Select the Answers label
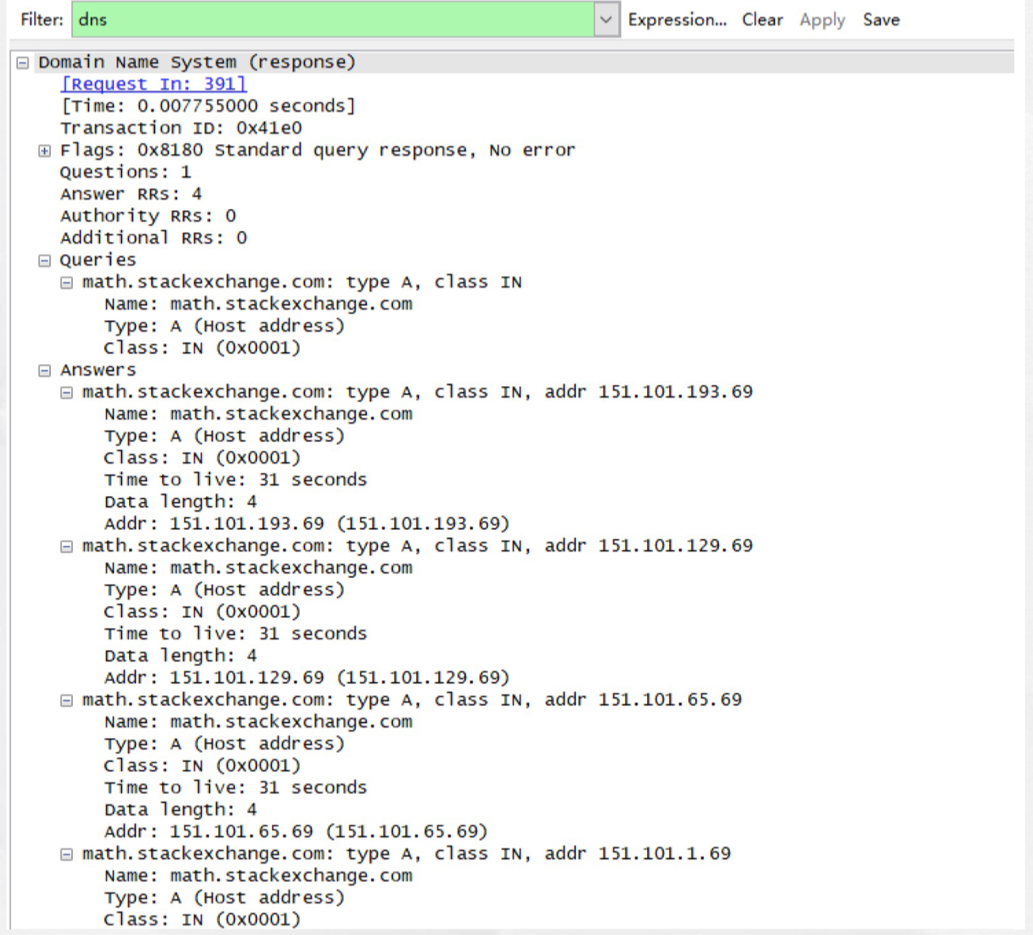 [x=98, y=370]
